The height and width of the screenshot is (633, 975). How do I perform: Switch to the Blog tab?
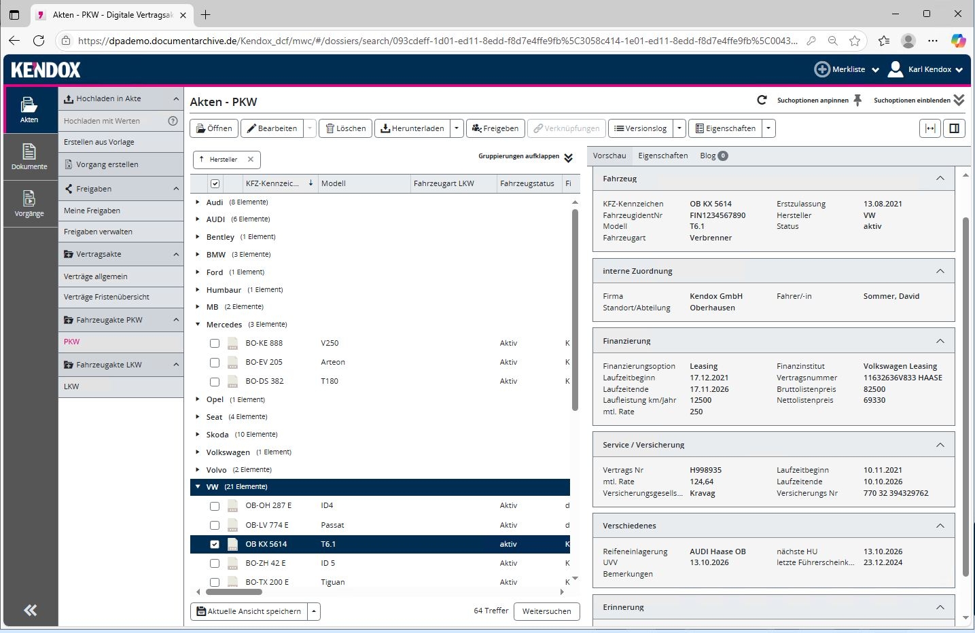pos(713,156)
